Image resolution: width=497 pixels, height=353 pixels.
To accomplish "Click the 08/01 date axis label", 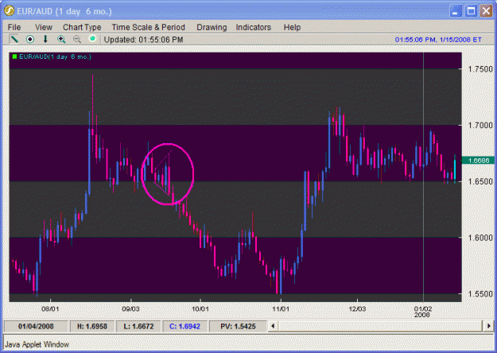I will pyautogui.click(x=50, y=308).
